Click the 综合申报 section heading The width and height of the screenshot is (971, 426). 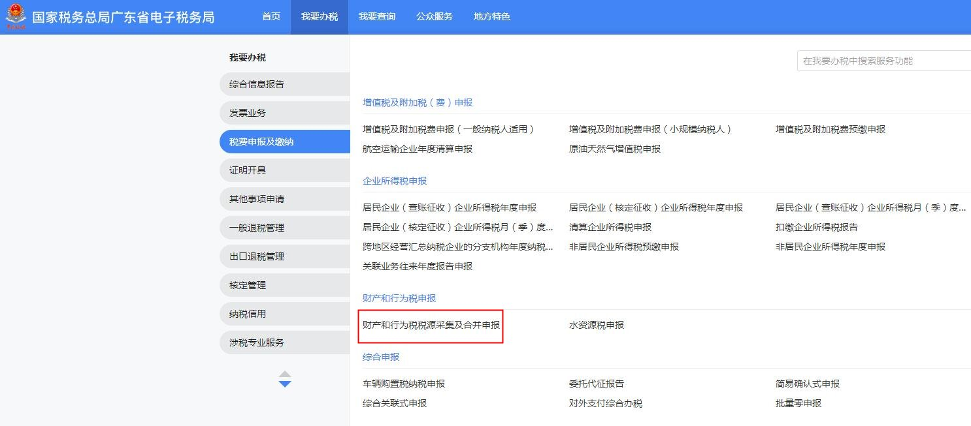coord(381,357)
